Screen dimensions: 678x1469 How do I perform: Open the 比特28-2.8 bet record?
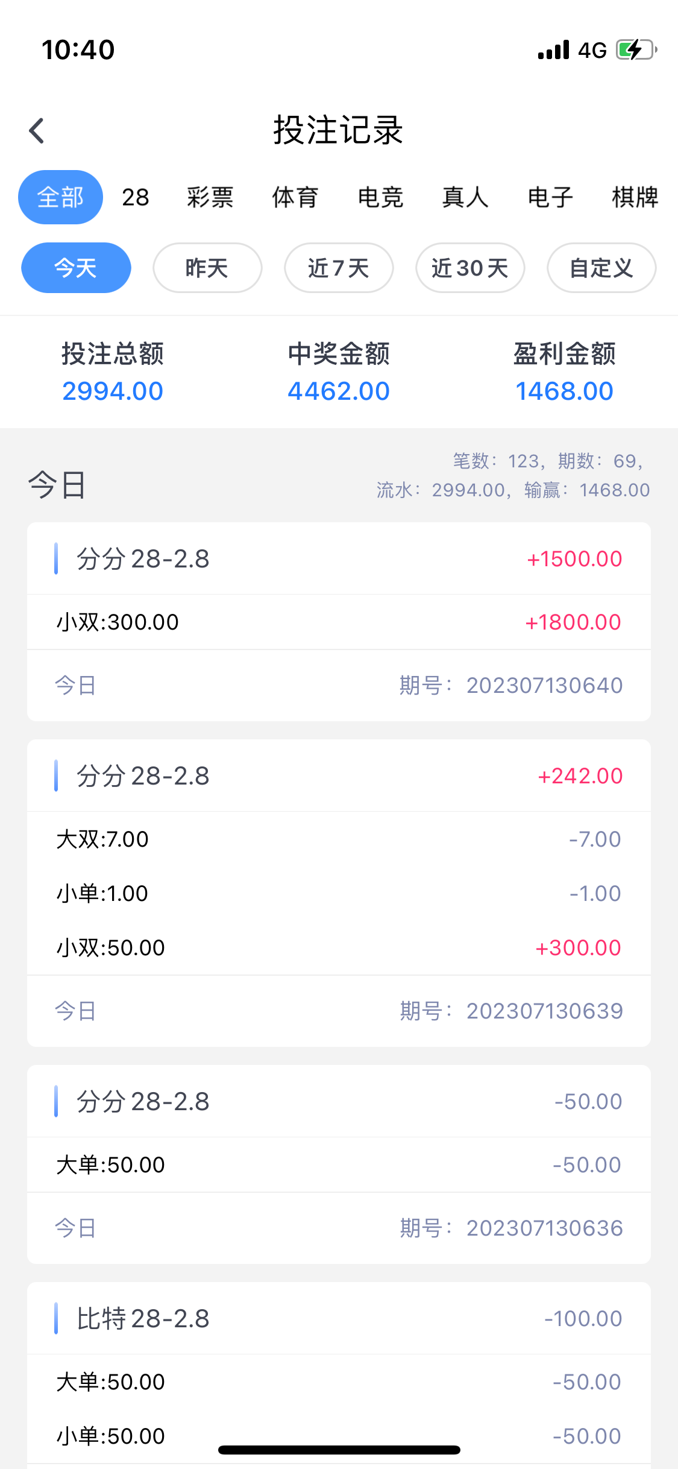[339, 1318]
